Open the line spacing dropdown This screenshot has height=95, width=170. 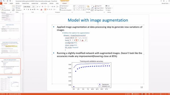[x=57, y=7]
